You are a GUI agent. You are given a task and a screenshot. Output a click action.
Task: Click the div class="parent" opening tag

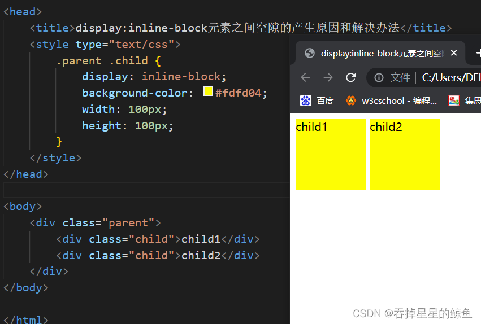(x=95, y=222)
